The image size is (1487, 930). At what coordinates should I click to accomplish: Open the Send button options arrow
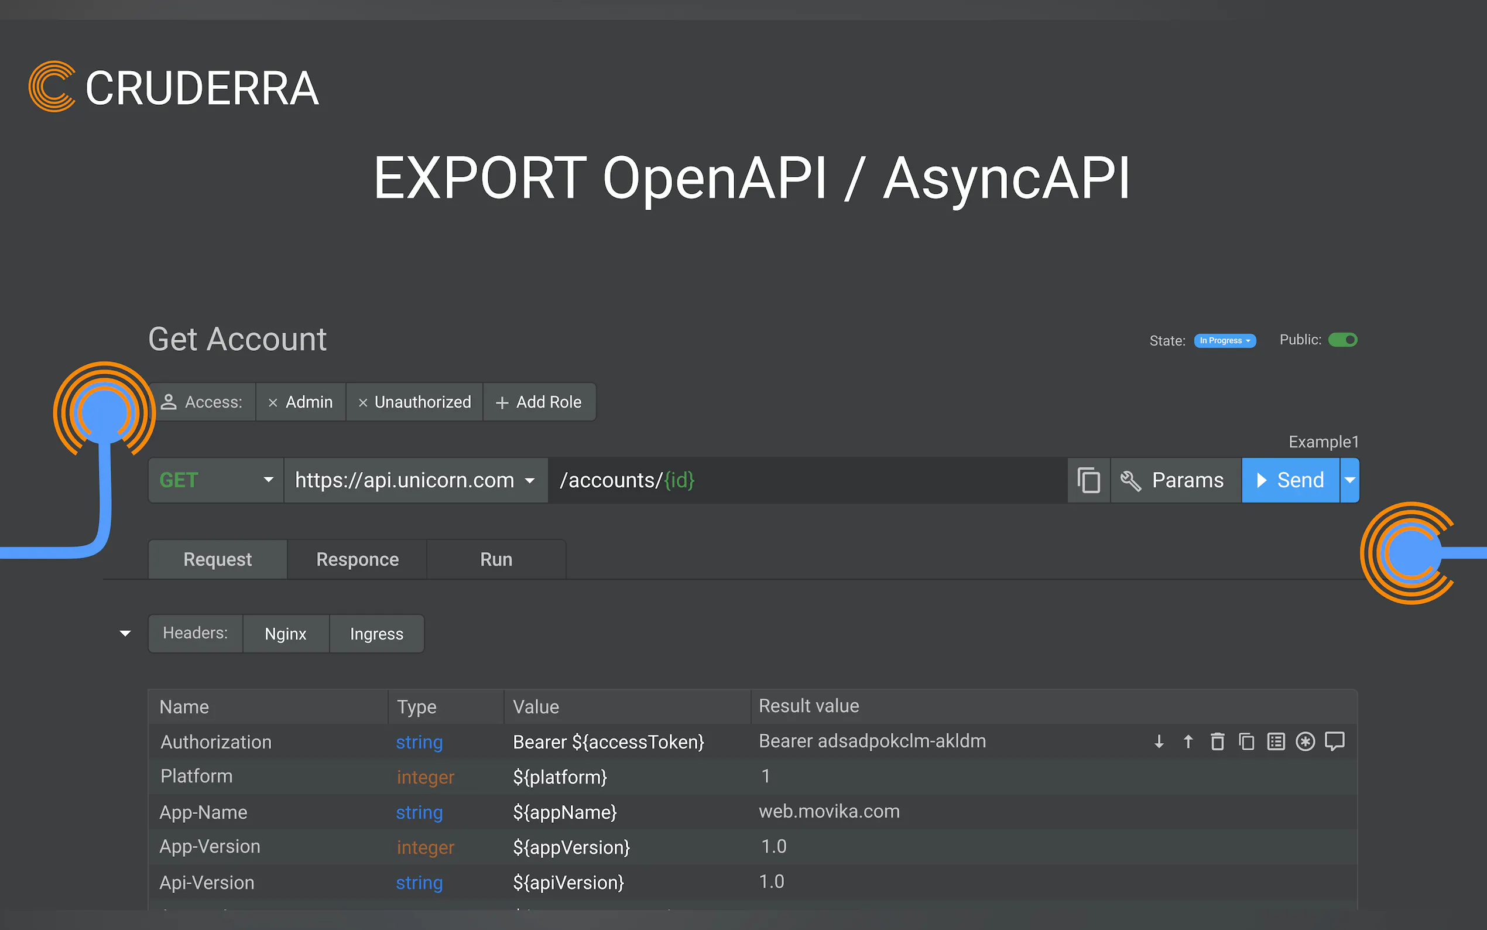[x=1350, y=480]
